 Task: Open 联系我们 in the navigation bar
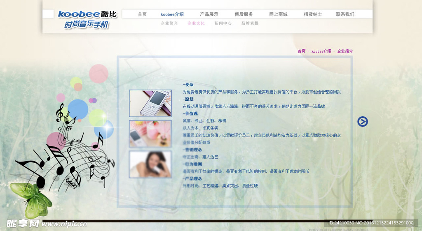(345, 14)
